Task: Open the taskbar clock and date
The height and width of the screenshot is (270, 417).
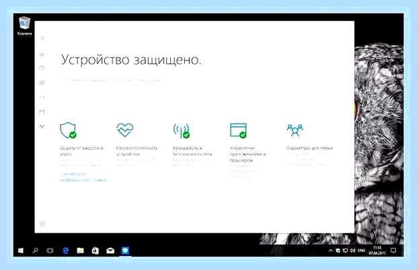Action: (x=377, y=251)
